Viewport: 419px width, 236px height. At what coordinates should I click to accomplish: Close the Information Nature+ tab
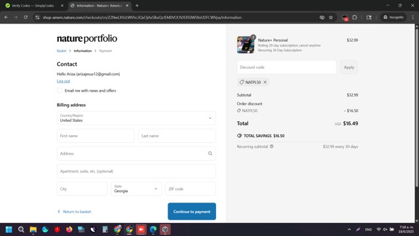pos(127,6)
